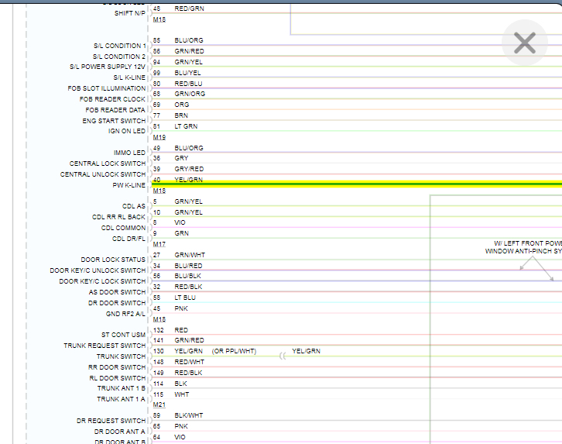Click the GRN/ORG wire color on pin 68

(x=190, y=94)
